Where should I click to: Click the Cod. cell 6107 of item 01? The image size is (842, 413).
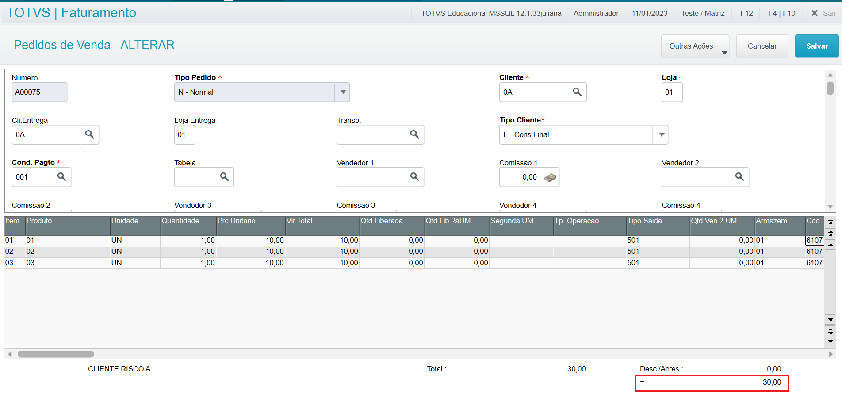[814, 241]
